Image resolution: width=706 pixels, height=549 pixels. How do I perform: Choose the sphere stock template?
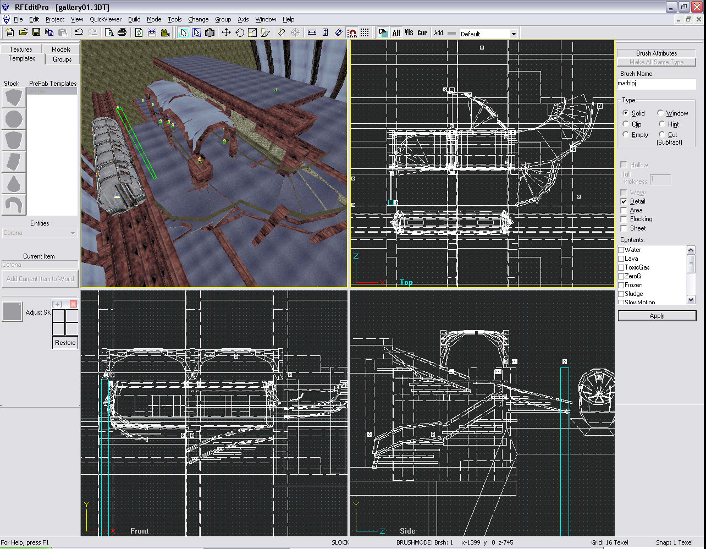[x=14, y=119]
